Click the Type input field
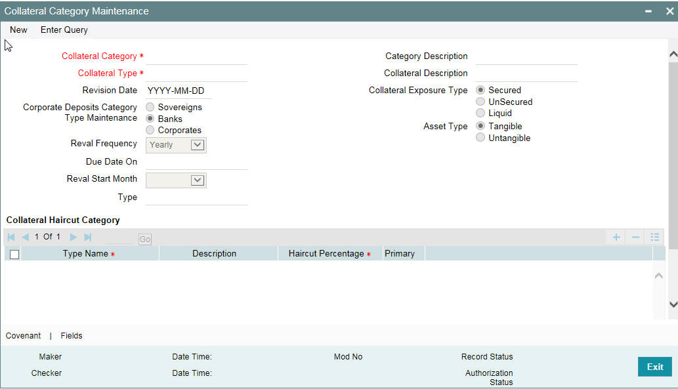The height and width of the screenshot is (389, 678). coord(196,197)
